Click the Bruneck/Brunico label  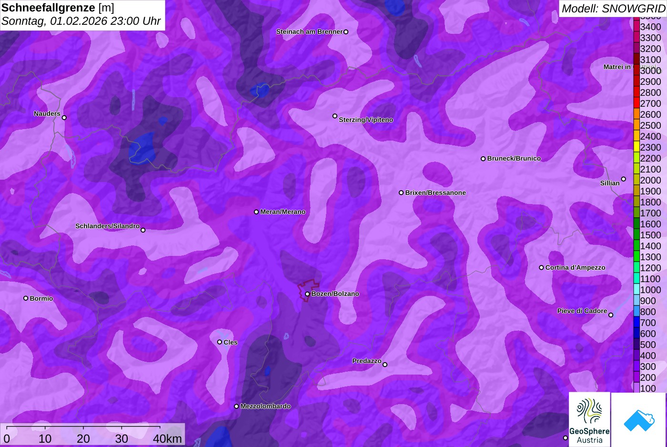coord(514,159)
